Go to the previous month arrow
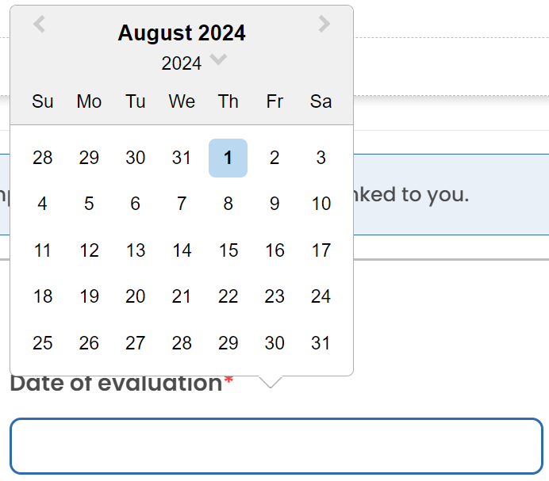549x481 pixels. pos(40,25)
